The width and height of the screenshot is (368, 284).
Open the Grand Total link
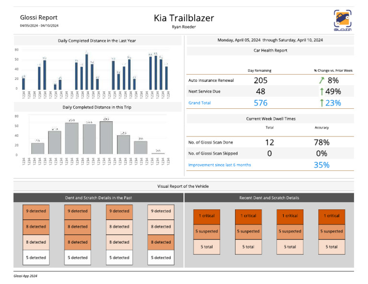(x=199, y=103)
